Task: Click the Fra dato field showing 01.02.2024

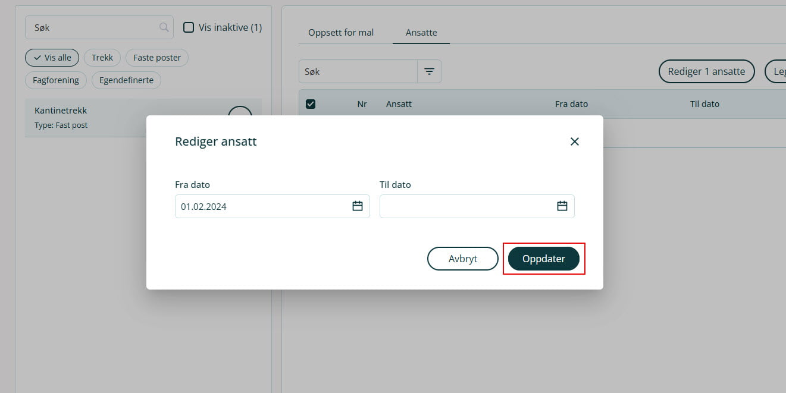Action: 262,206
